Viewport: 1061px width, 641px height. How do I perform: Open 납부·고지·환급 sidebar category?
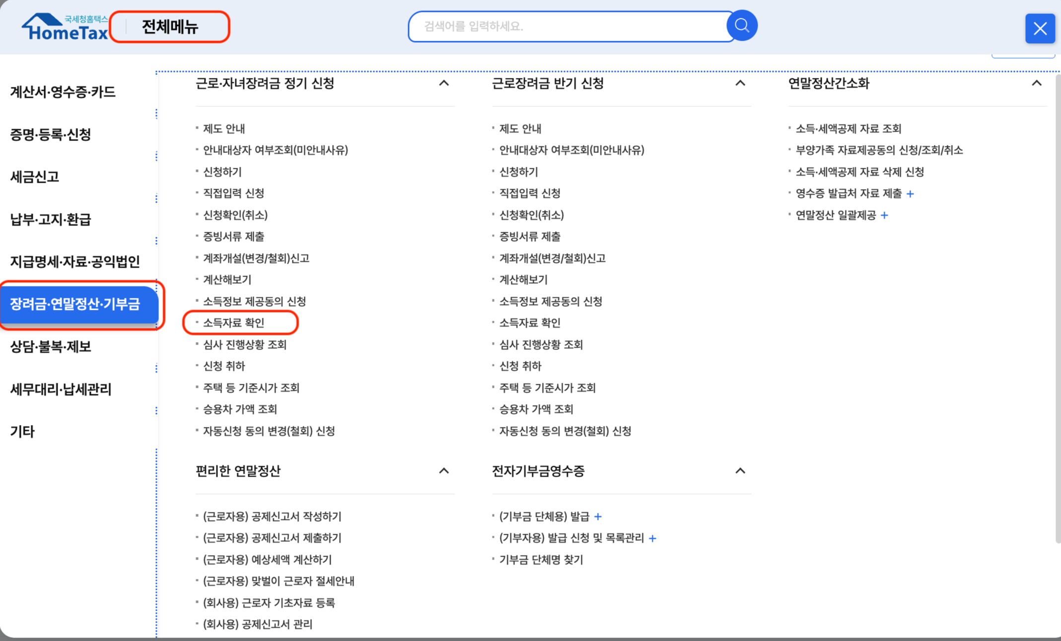(x=51, y=219)
